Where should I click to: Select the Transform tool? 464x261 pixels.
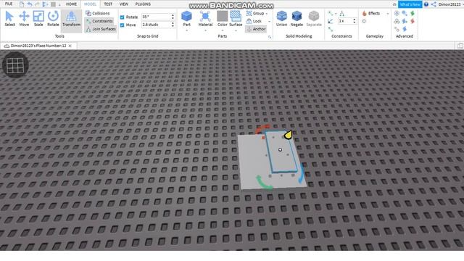point(71,20)
